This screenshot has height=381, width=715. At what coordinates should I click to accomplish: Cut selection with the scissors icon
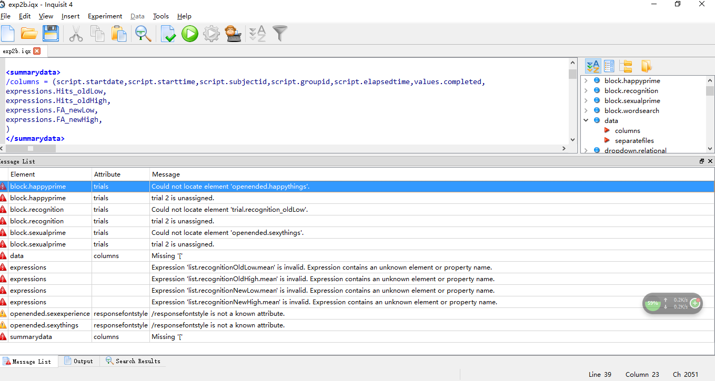pyautogui.click(x=76, y=34)
